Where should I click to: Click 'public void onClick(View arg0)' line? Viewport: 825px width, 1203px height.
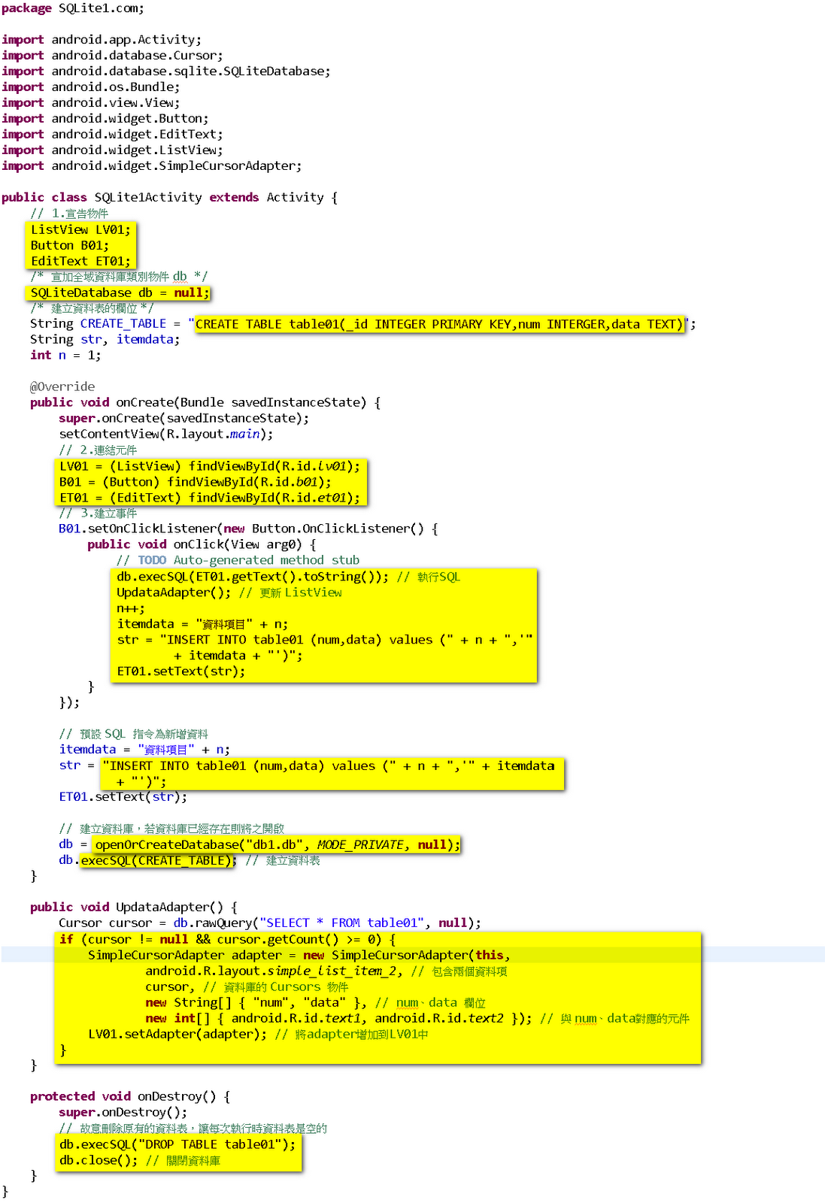click(202, 545)
